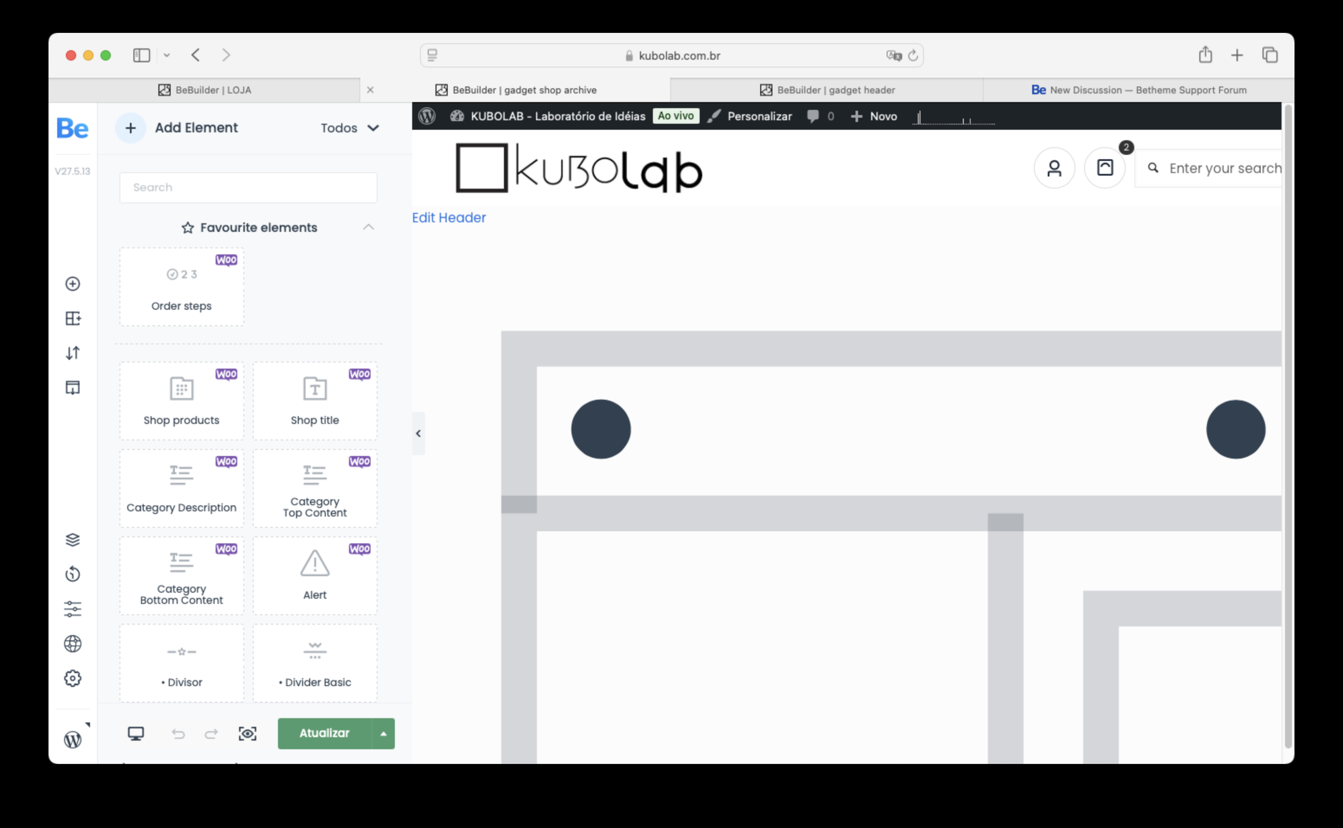
Task: Add the Category Description element
Action: coord(182,488)
